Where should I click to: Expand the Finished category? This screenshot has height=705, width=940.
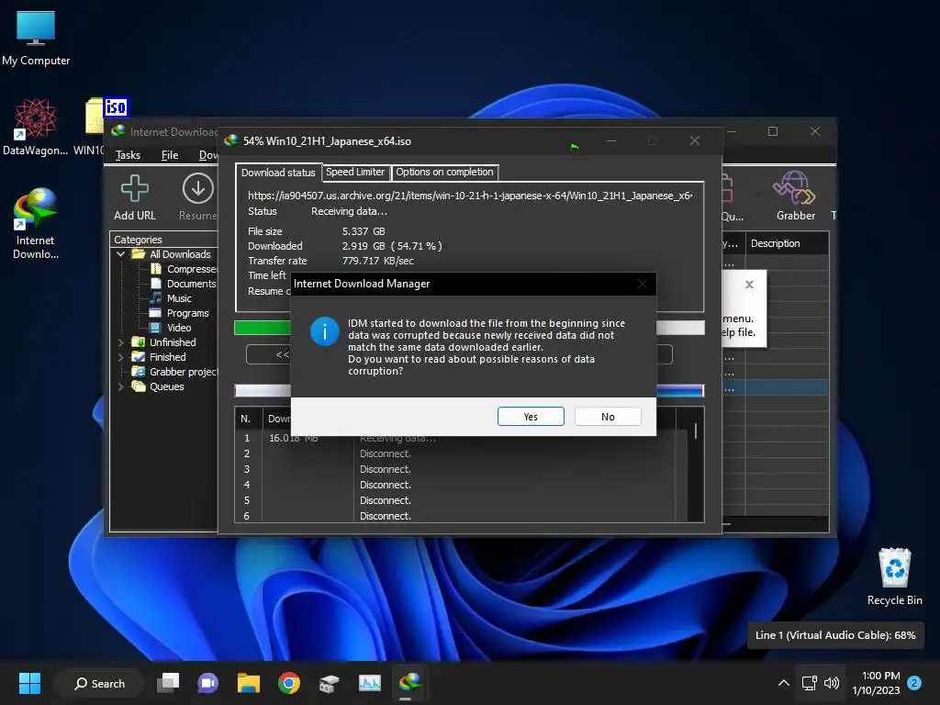[120, 357]
